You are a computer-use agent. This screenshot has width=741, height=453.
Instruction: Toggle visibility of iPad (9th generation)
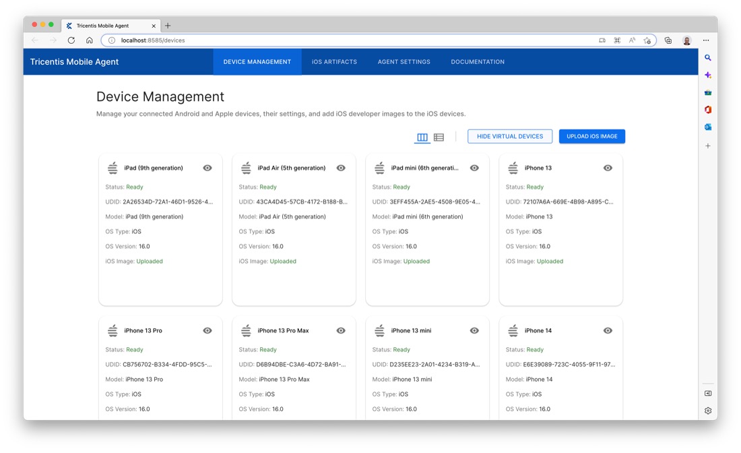[207, 168]
